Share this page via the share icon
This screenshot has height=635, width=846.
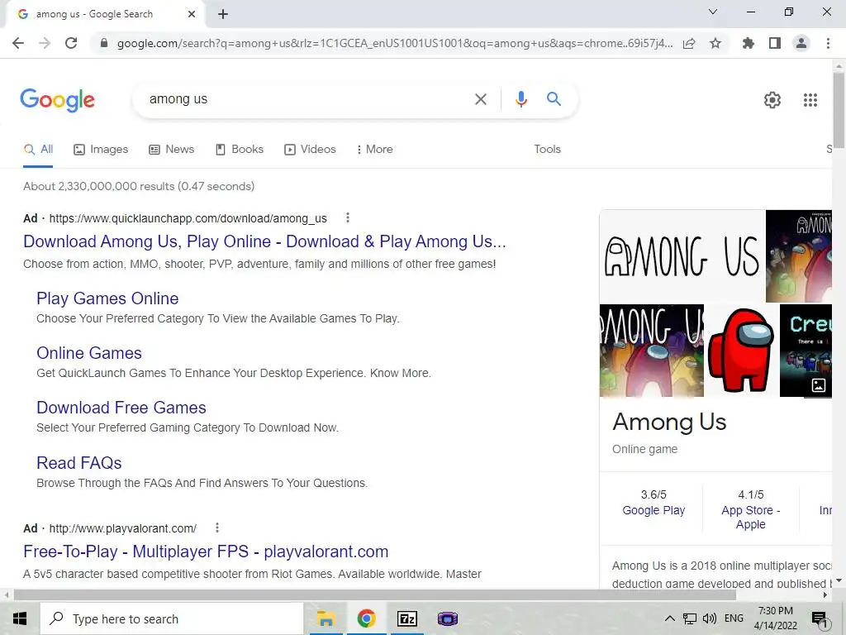[689, 44]
